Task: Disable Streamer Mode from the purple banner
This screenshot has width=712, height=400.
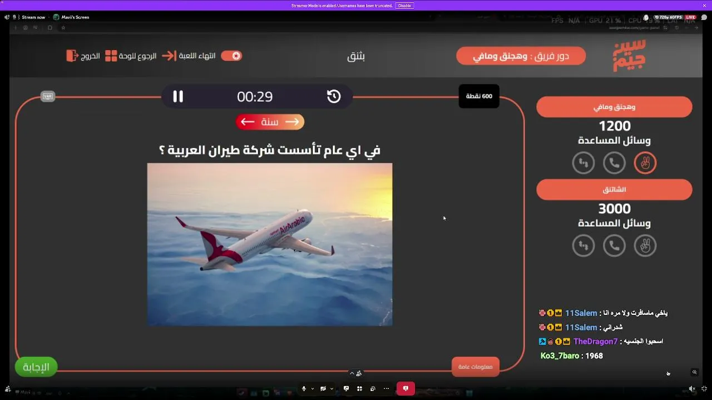Action: pos(404,6)
